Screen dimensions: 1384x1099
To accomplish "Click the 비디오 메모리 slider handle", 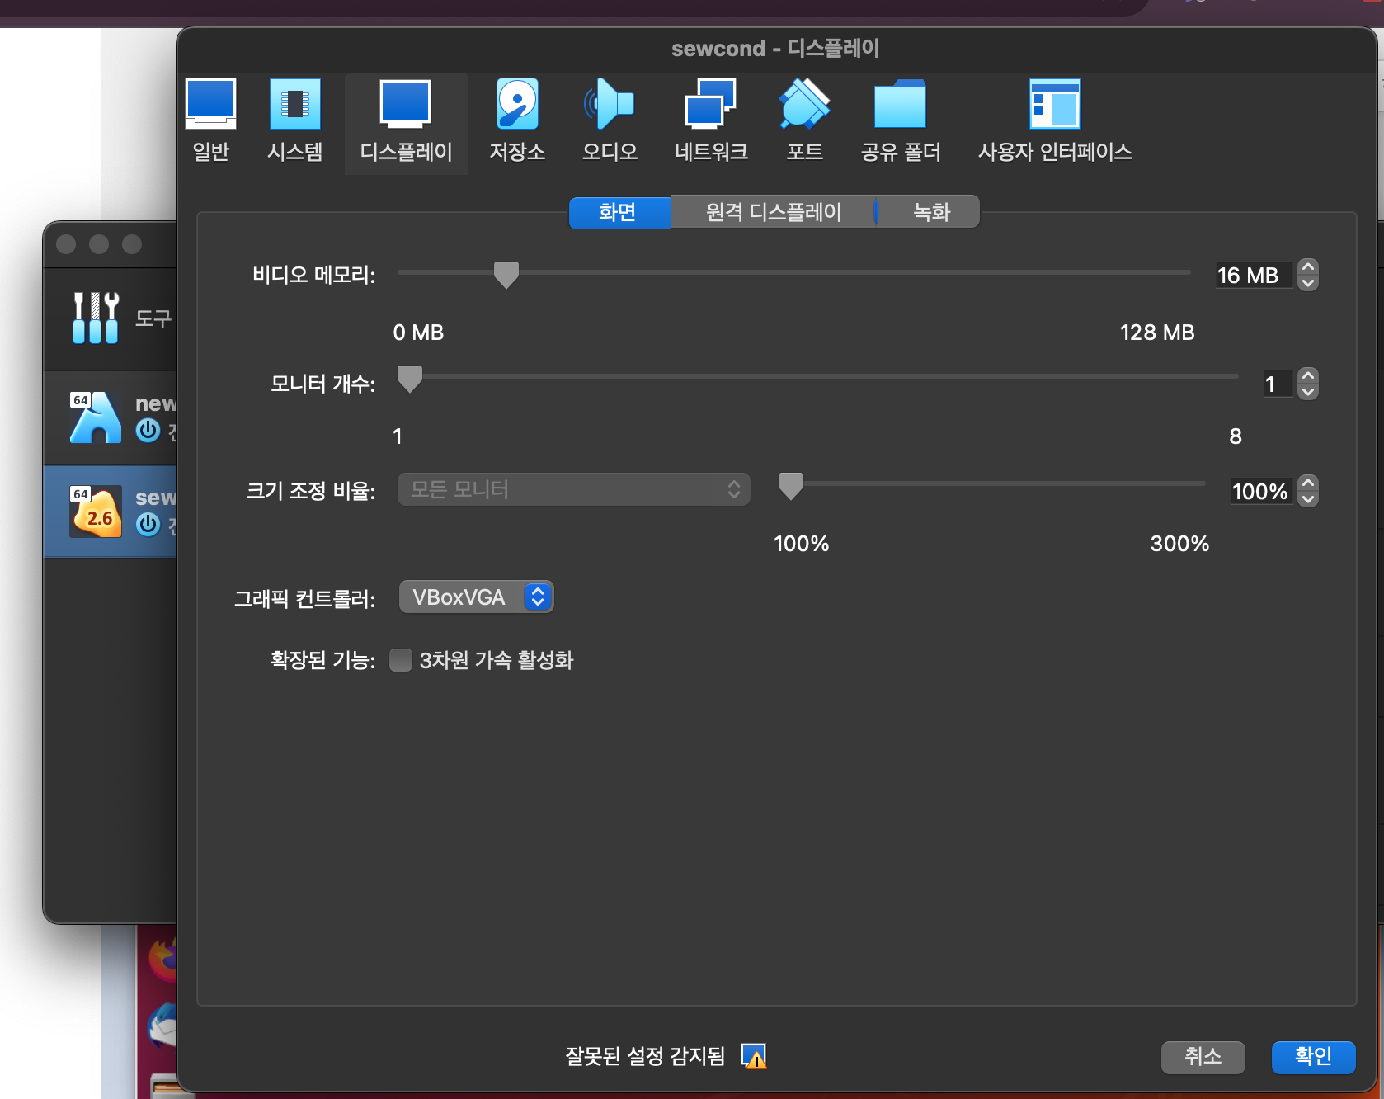I will click(x=506, y=275).
